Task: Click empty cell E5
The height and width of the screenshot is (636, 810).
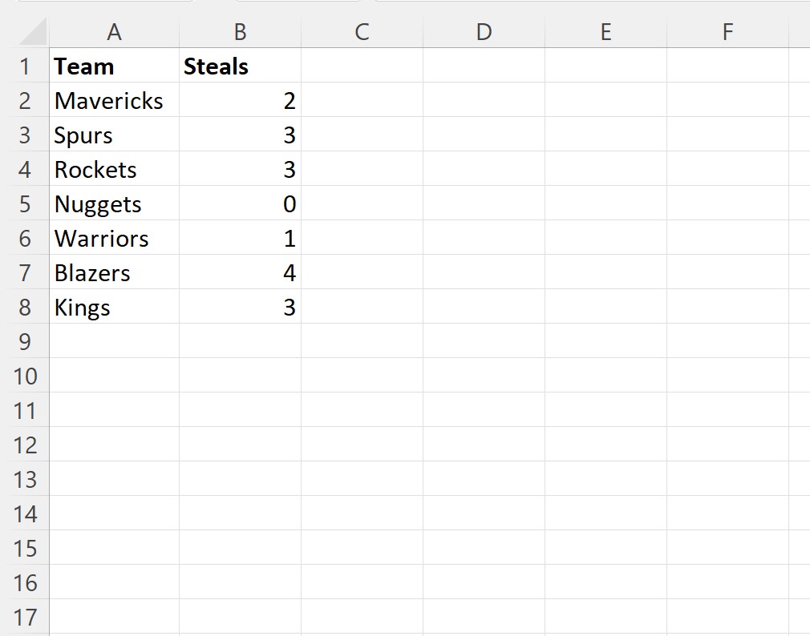Action: click(x=606, y=203)
